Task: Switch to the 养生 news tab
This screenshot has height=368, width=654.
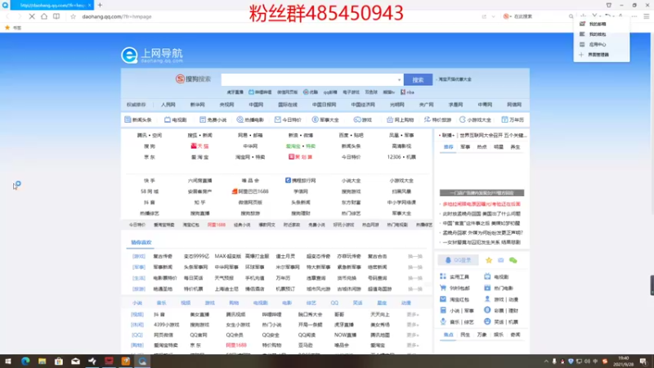Action: (515, 147)
